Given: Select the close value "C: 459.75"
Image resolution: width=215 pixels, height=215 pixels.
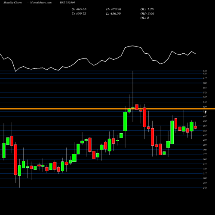Looking at the screenshot, I should [x=79, y=14].
